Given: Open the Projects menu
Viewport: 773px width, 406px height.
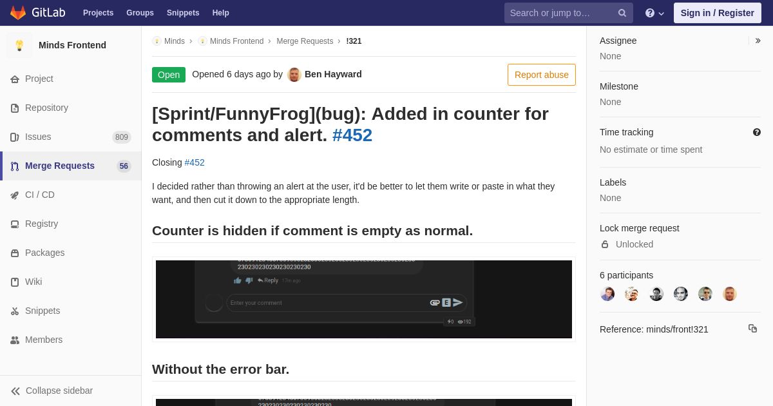Looking at the screenshot, I should coord(98,13).
